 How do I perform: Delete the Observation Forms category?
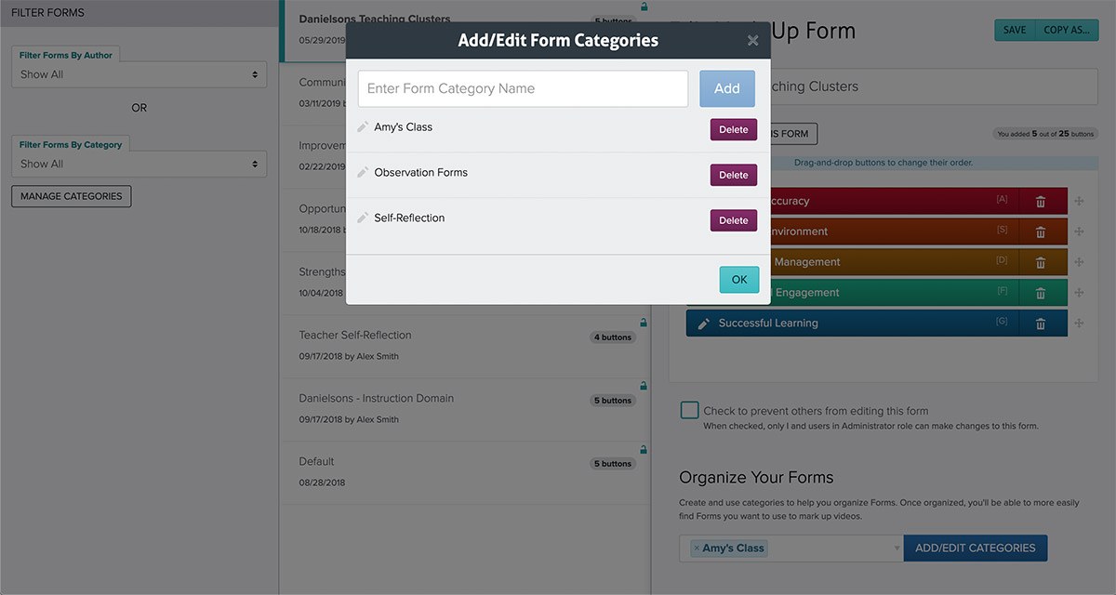733,175
